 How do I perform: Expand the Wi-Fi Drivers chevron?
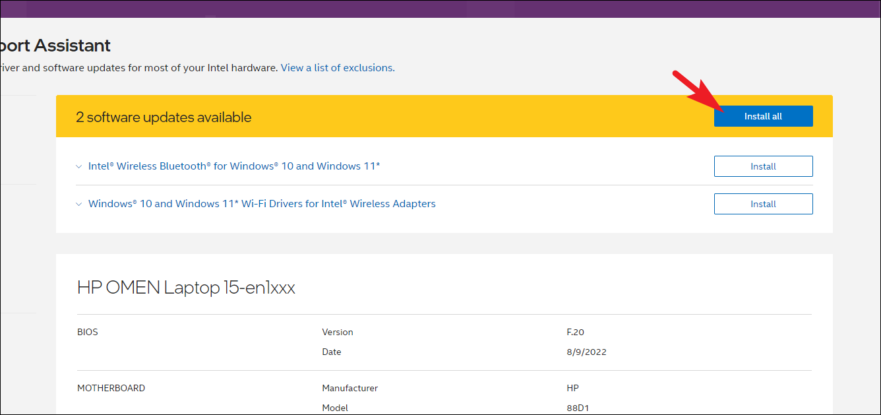pyautogui.click(x=78, y=204)
